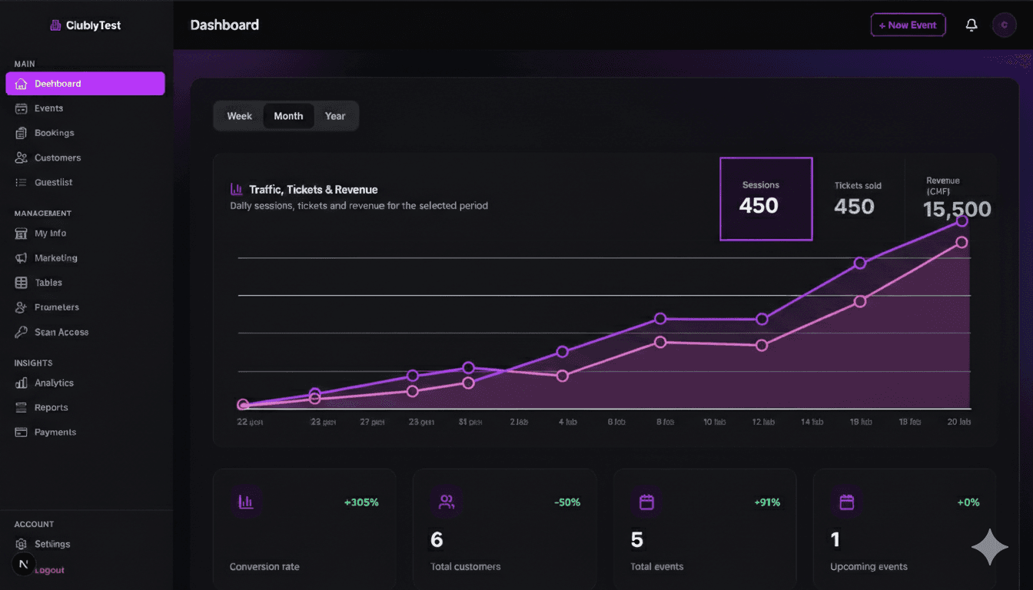Image resolution: width=1033 pixels, height=590 pixels.
Task: Open Payments via its icon
Action: (21, 432)
